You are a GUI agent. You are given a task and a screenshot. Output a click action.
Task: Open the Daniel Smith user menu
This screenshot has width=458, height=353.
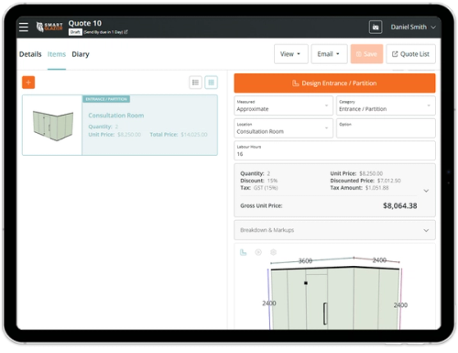coord(413,28)
